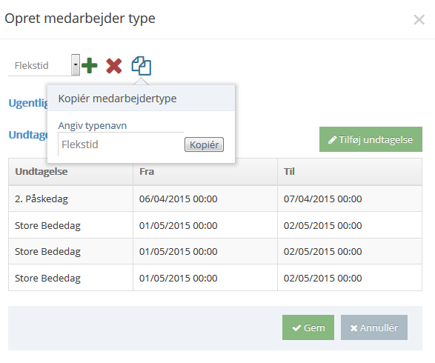Sort by the Til column header
The image size is (435, 363).
click(x=350, y=172)
